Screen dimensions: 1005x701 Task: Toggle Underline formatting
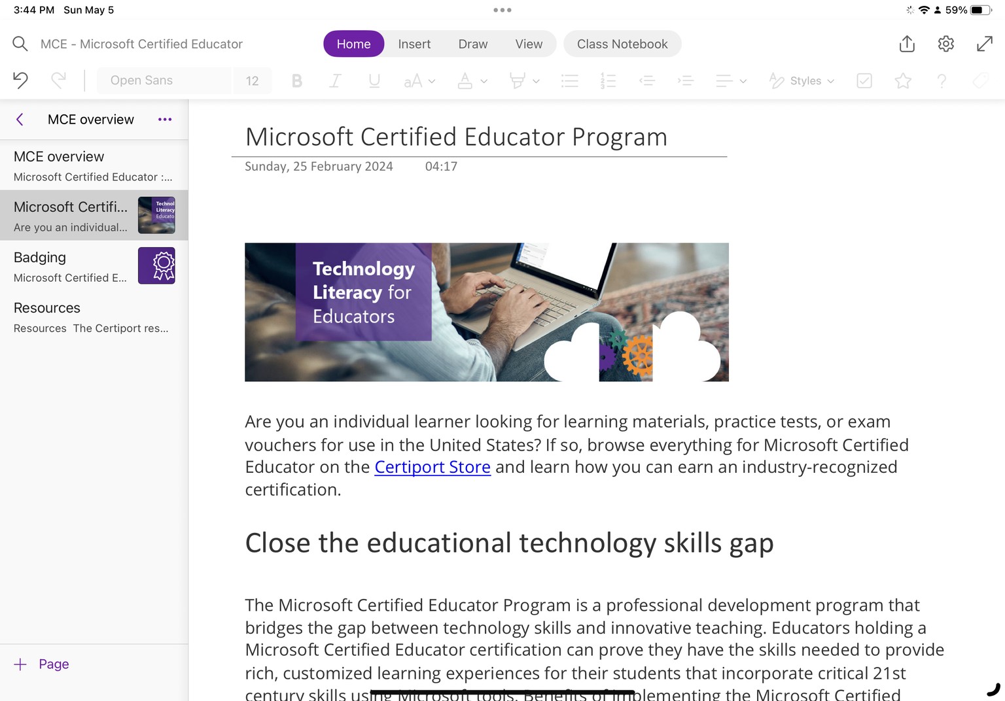(374, 80)
